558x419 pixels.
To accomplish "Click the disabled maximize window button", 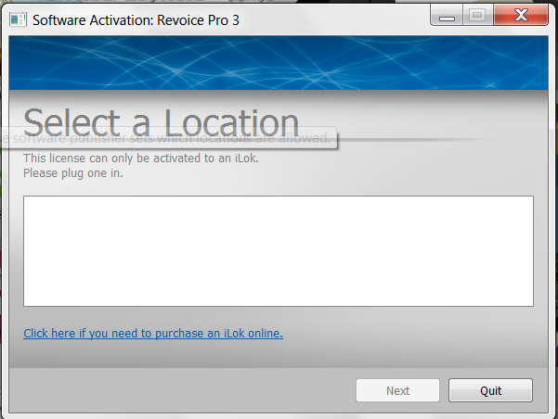I will [x=477, y=15].
